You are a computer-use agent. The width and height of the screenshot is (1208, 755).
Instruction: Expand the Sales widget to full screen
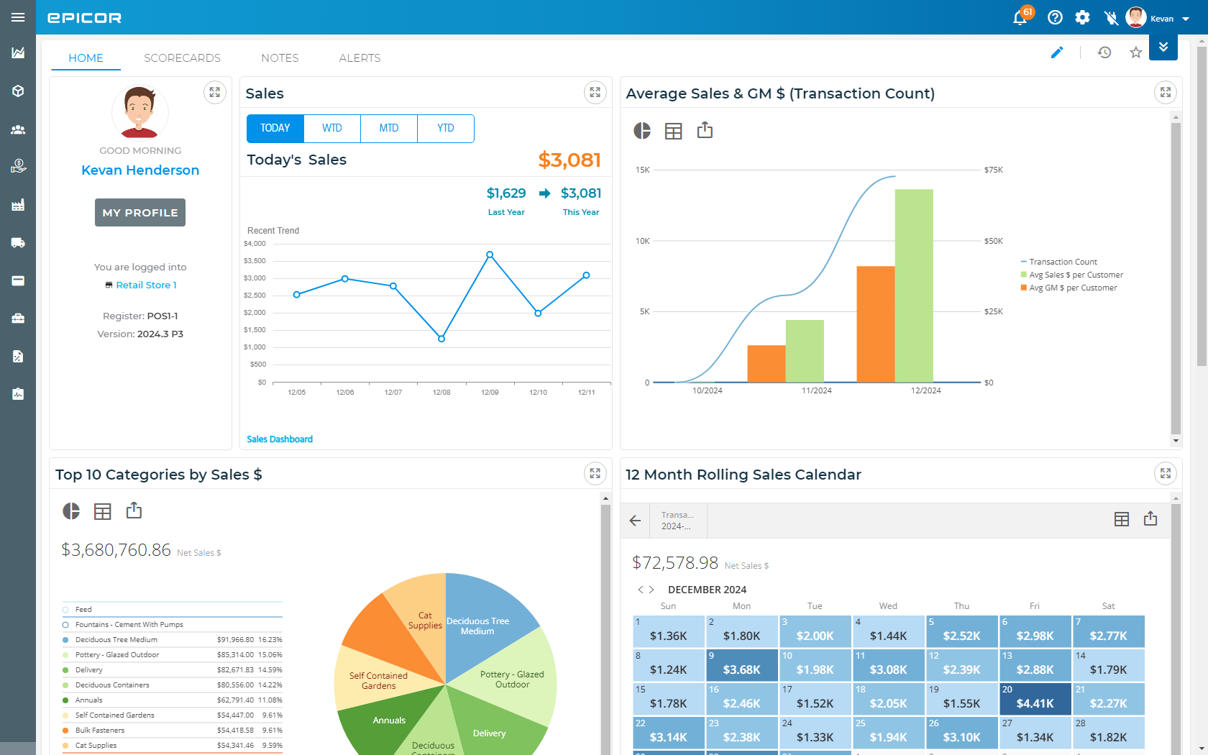coord(595,93)
